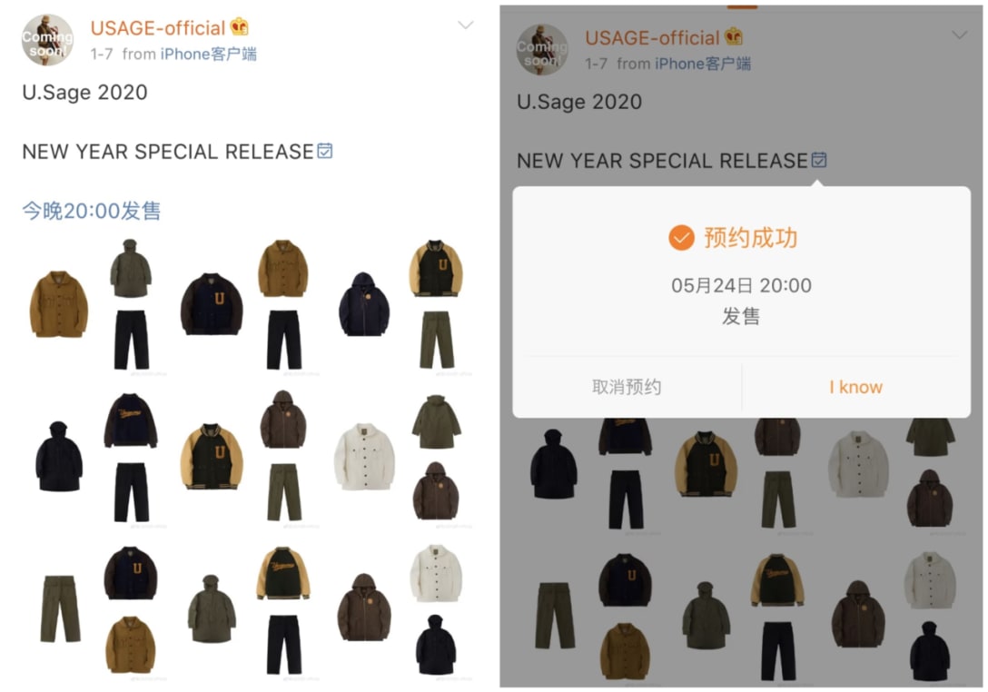
Task: Open the iPhone客户端 source link in left post
Action: tap(209, 54)
